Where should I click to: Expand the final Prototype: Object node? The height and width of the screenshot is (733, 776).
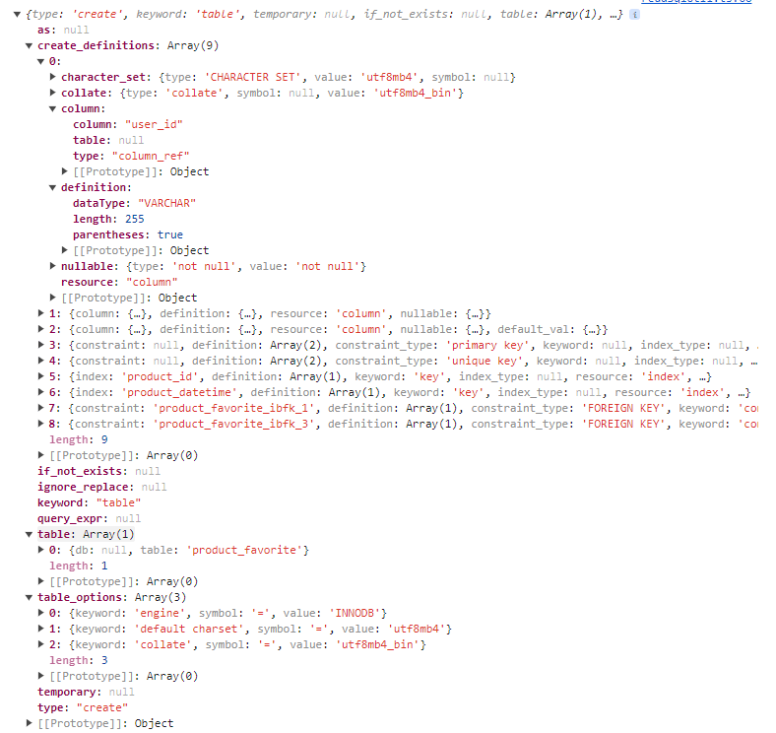30,723
